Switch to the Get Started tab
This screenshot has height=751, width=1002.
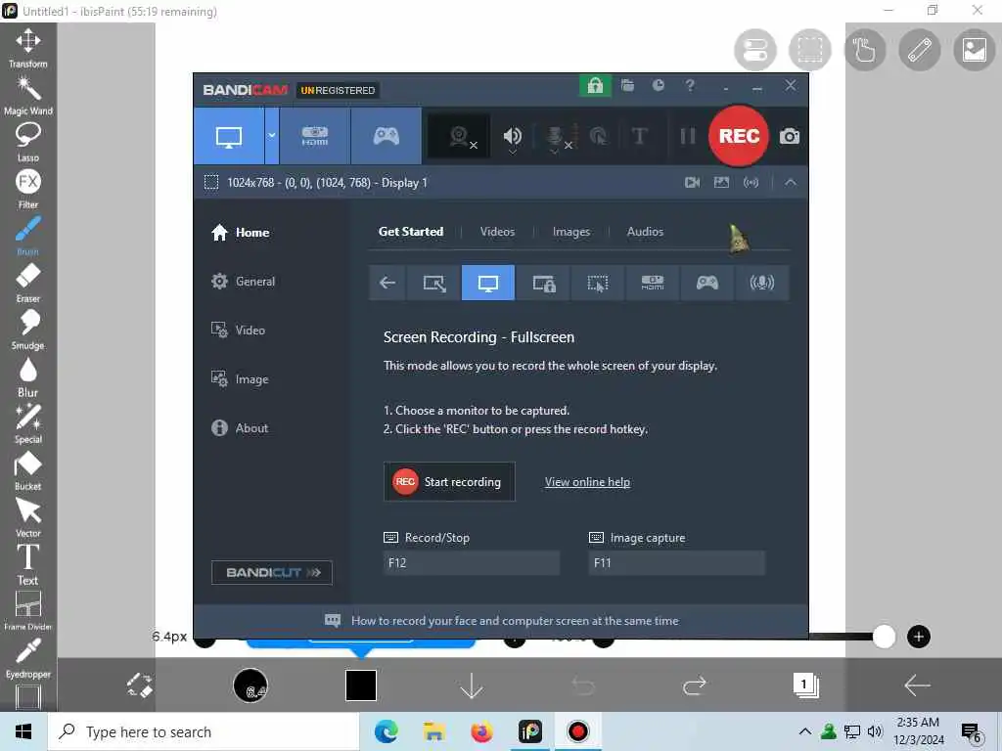(x=411, y=232)
